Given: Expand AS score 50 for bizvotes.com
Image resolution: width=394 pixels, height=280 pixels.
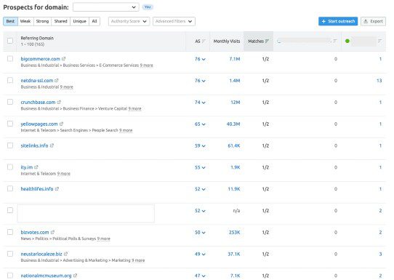Looking at the screenshot, I should (200, 233).
